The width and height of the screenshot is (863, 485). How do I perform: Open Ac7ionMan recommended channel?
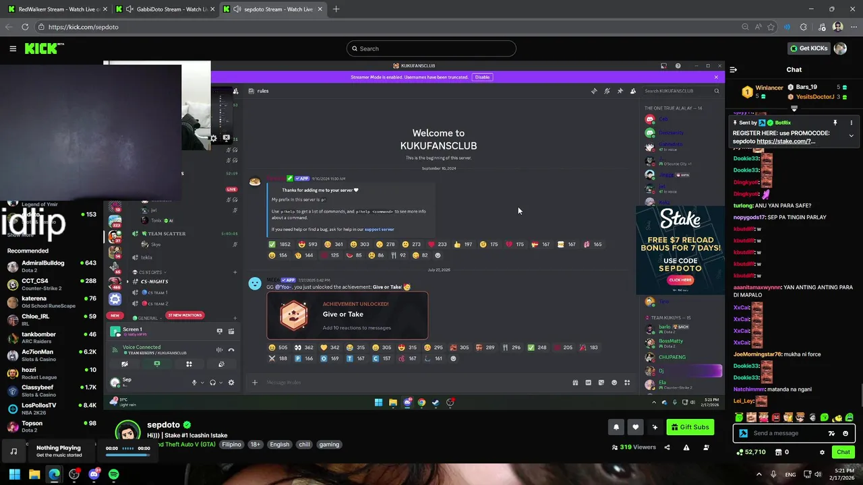point(52,356)
